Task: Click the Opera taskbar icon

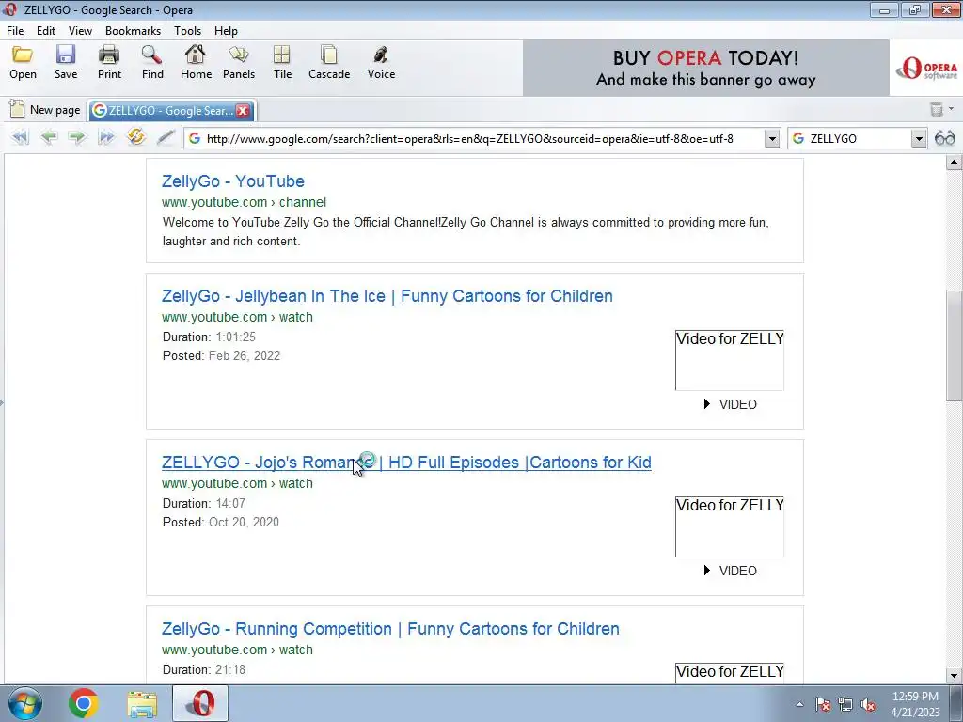Action: point(200,703)
